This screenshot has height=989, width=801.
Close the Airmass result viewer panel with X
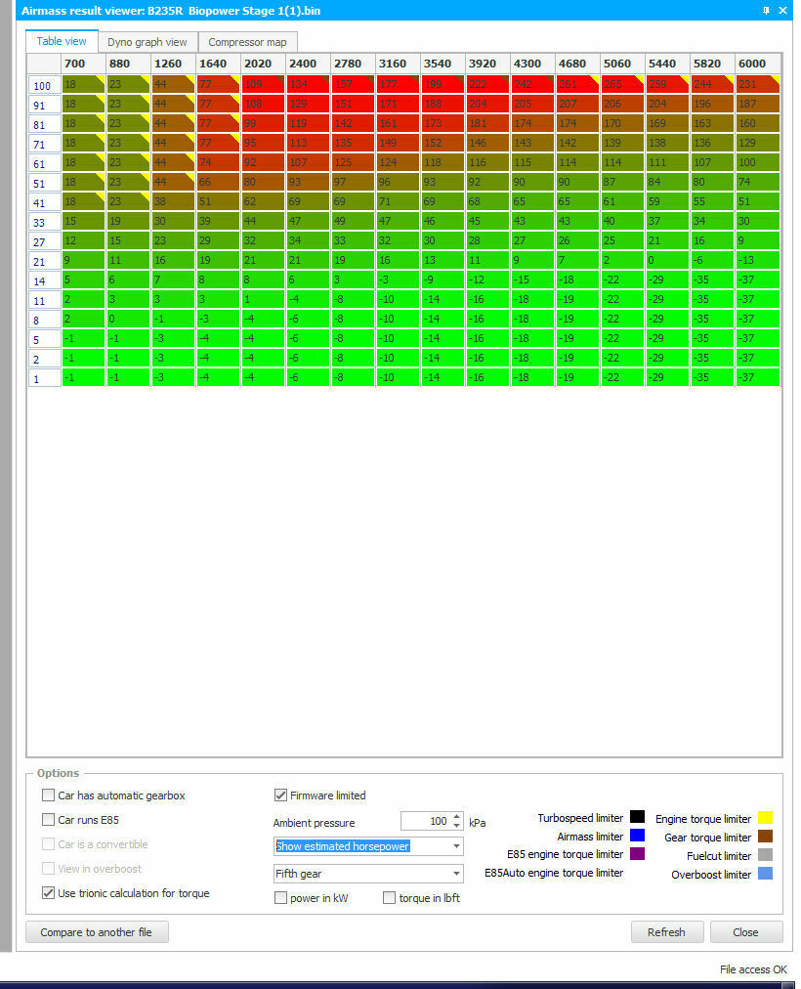(x=782, y=10)
